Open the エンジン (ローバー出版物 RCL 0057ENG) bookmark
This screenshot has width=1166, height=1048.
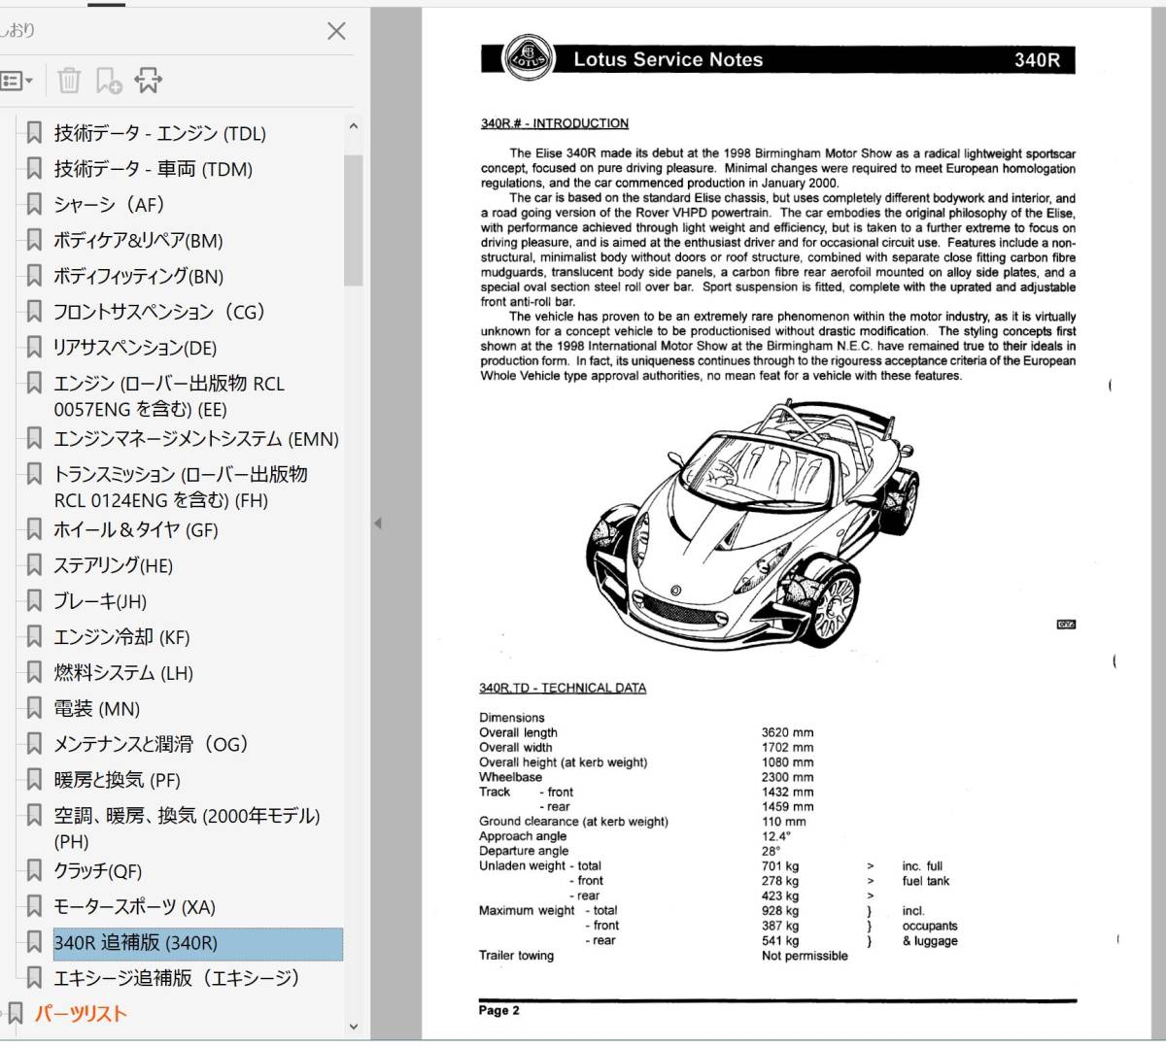(169, 396)
